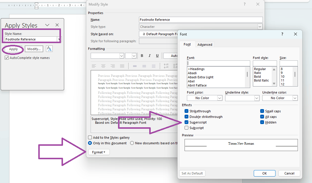This screenshot has width=312, height=183.
Task: Click the center alignment icon in Modify Style
Action: [103, 66]
